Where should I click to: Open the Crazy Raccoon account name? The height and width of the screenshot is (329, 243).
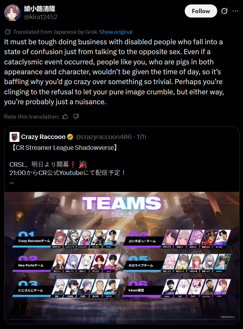pyautogui.click(x=43, y=137)
